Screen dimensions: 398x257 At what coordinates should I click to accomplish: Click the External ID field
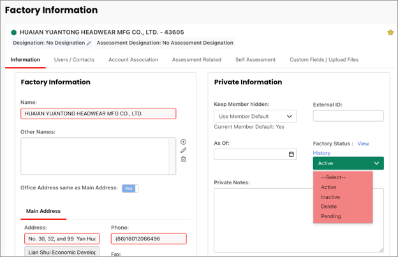coord(348,116)
